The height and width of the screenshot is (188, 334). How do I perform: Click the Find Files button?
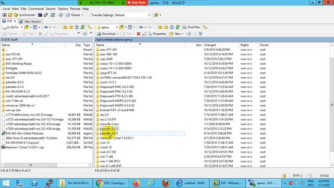[x=192, y=27]
